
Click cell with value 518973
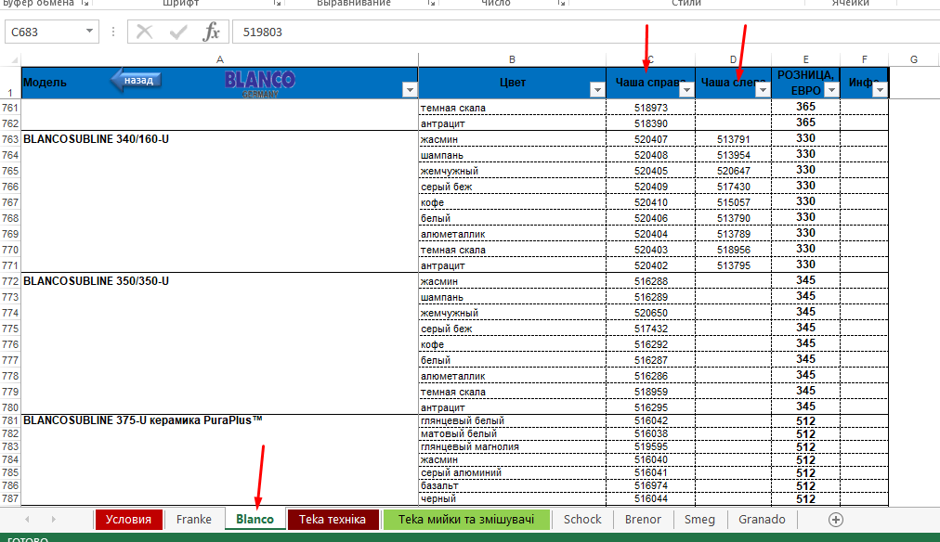(x=650, y=108)
